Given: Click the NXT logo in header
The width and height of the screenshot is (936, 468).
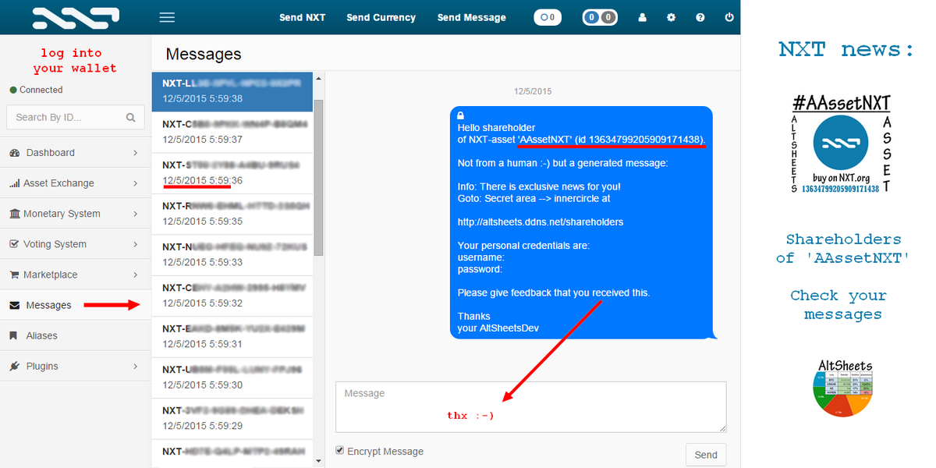Looking at the screenshot, I should point(76,16).
